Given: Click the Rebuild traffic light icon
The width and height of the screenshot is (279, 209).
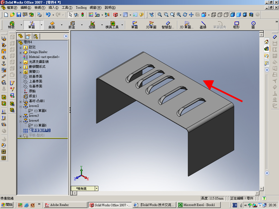Looking at the screenshot, I should [x=83, y=15].
